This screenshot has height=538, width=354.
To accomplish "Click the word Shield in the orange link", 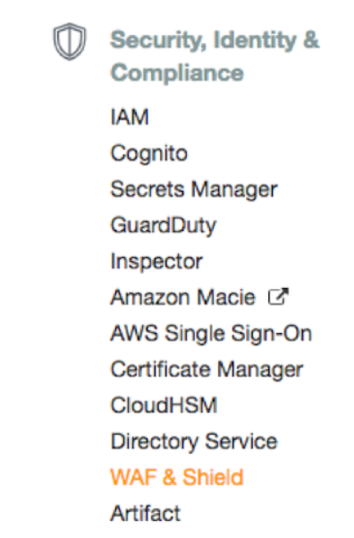I will [x=213, y=477].
